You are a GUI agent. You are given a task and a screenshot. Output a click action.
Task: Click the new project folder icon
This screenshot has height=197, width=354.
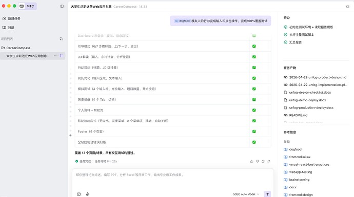[62, 39]
